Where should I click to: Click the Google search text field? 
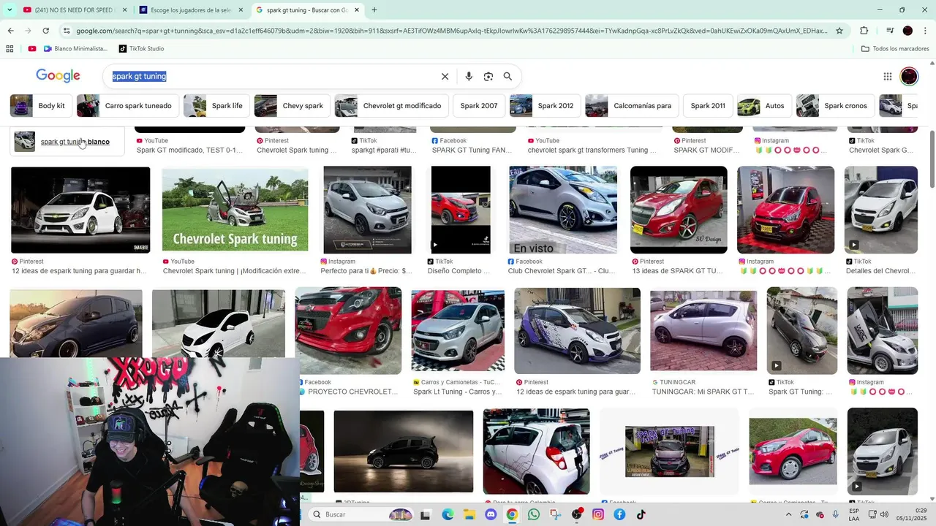click(271, 76)
